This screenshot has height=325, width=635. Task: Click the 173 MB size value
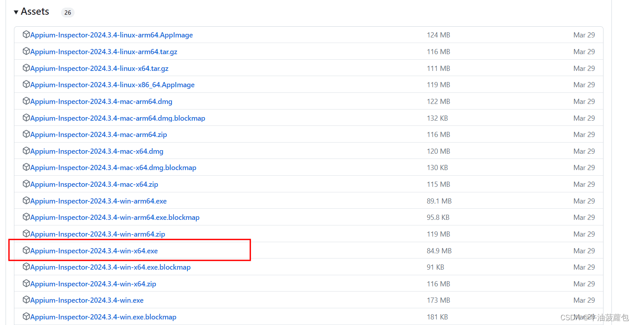click(438, 300)
